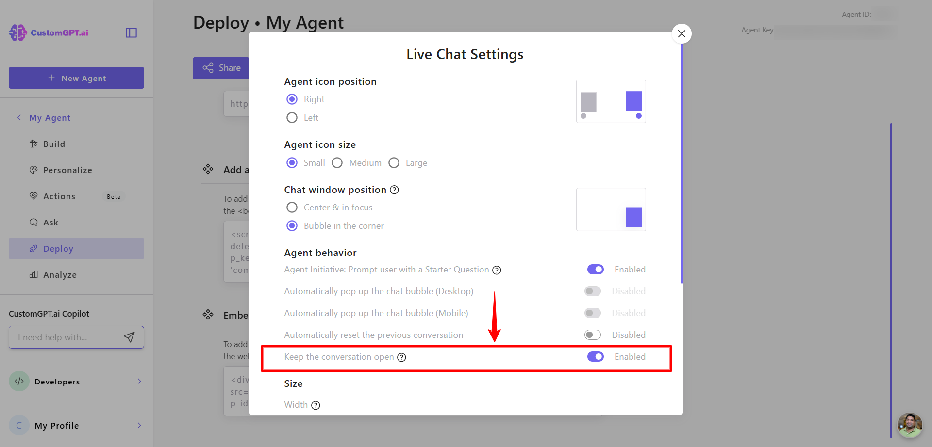Click the CustomGPT.ai logo
This screenshot has width=932, height=447.
point(49,32)
